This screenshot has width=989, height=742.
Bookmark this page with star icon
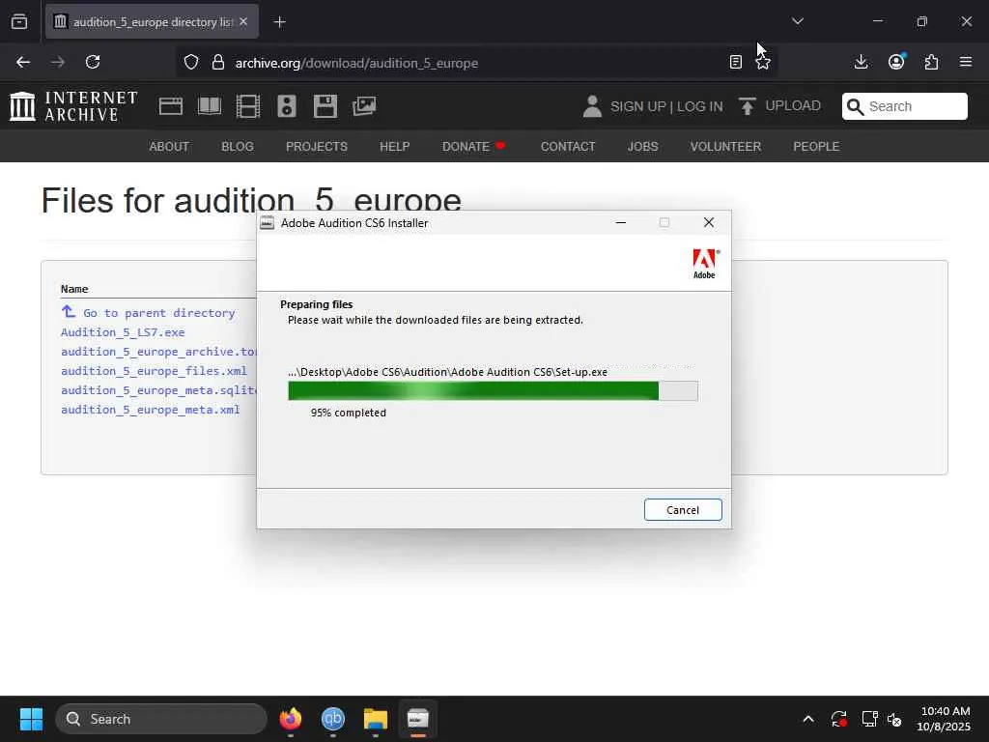(x=763, y=62)
